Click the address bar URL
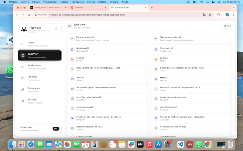This screenshot has height=151, width=243. point(87,15)
